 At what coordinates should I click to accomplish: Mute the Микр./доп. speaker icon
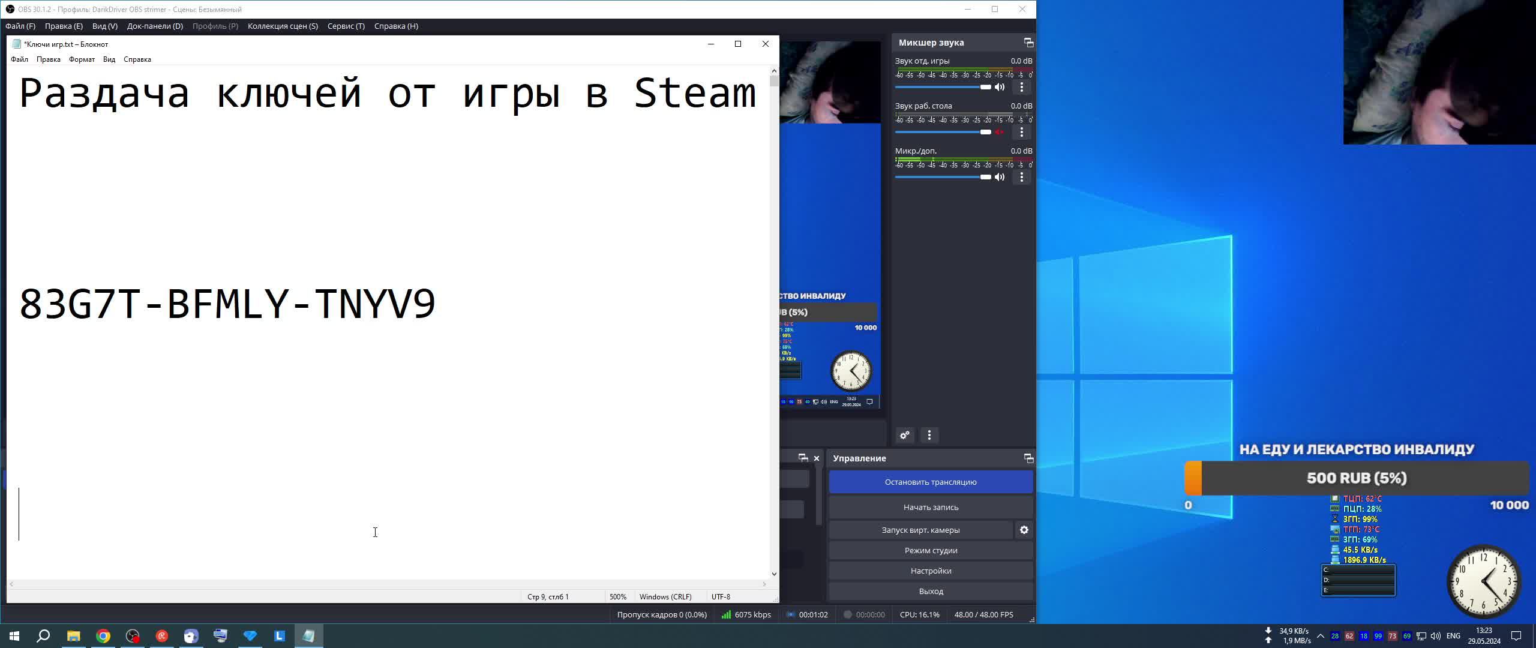(x=1000, y=177)
